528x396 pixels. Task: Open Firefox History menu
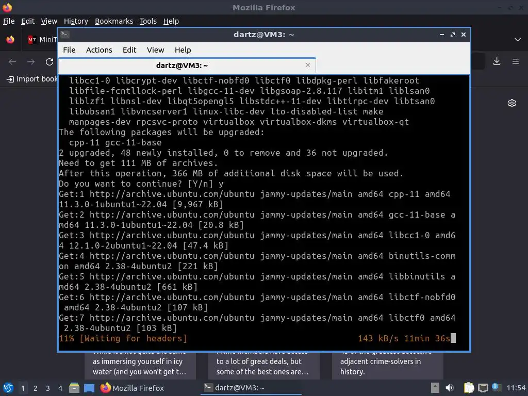[x=76, y=21]
